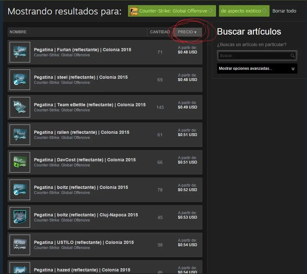307x274 pixels.
Task: Click quantity '61' for rallen sticker
Action: coord(160,135)
